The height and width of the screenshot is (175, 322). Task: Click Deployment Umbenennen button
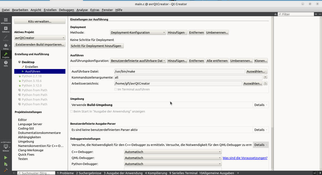(217, 33)
